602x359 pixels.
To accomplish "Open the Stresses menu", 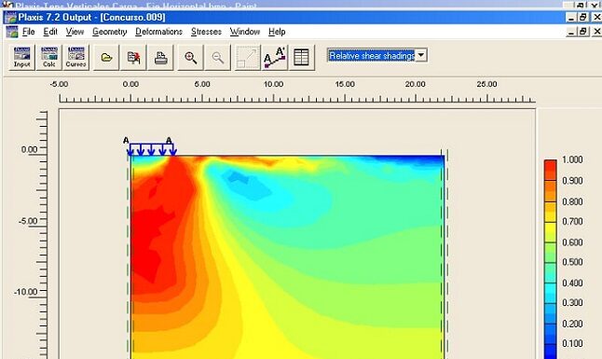I will [x=206, y=32].
